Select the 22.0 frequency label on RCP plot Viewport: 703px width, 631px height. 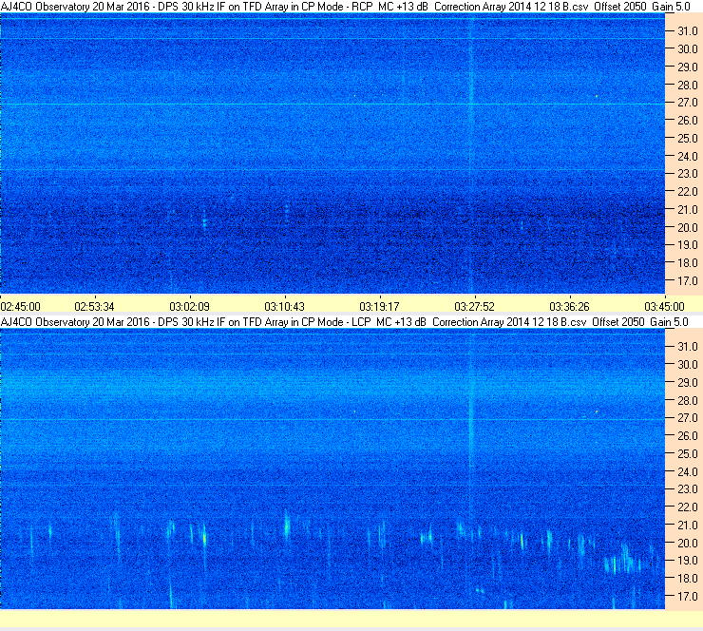(x=688, y=192)
